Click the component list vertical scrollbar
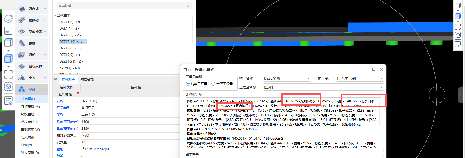465x158 pixels. pos(192,29)
